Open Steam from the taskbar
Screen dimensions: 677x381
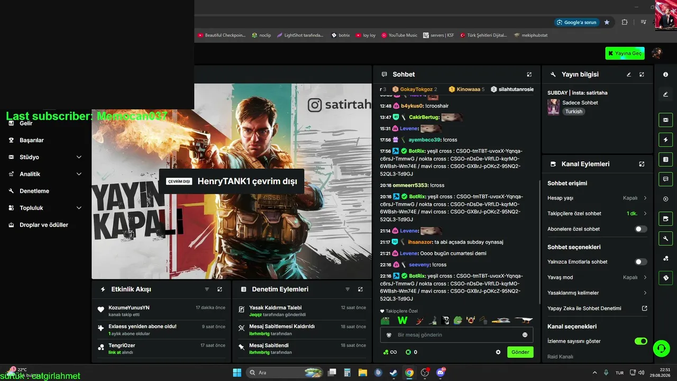[x=394, y=373]
